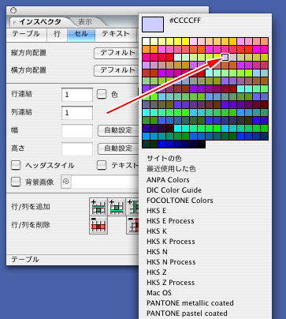Select the plain HKS E entry
The image size is (286, 319).
[156, 211]
